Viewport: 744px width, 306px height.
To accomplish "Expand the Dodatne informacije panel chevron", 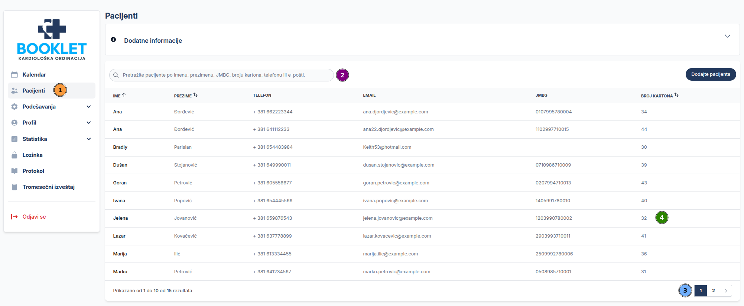I will point(727,36).
